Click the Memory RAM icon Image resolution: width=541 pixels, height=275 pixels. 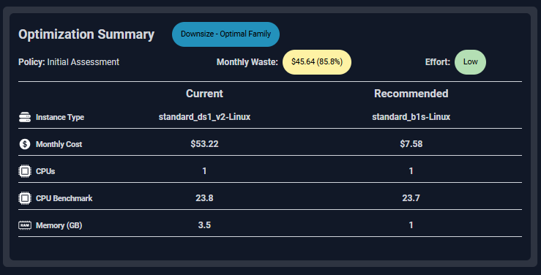pos(25,225)
